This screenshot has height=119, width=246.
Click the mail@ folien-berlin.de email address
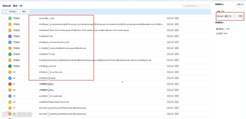54,102
